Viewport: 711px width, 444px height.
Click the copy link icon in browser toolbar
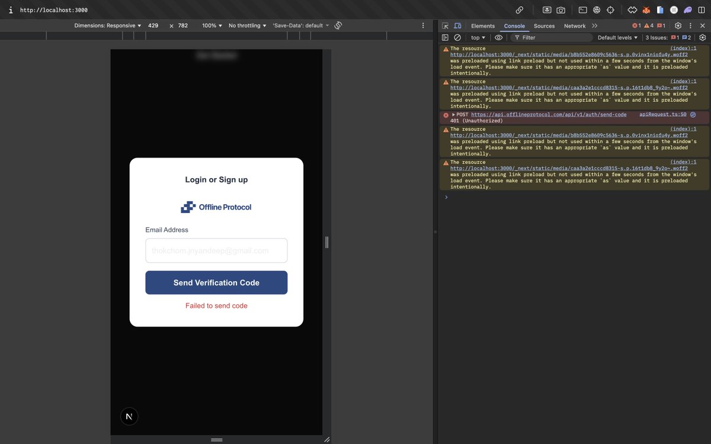coord(520,10)
